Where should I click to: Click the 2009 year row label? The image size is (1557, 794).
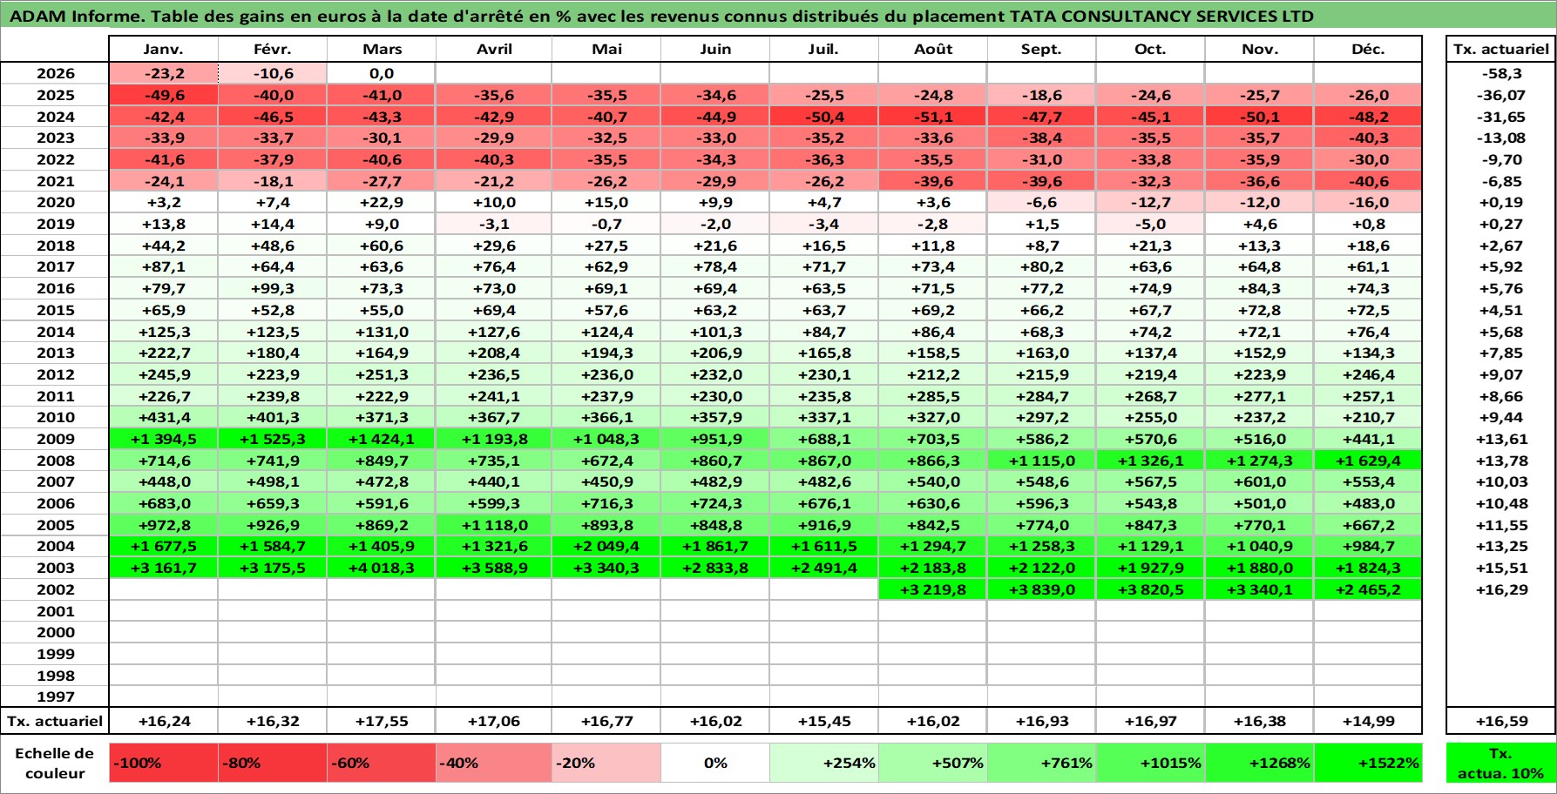point(55,439)
